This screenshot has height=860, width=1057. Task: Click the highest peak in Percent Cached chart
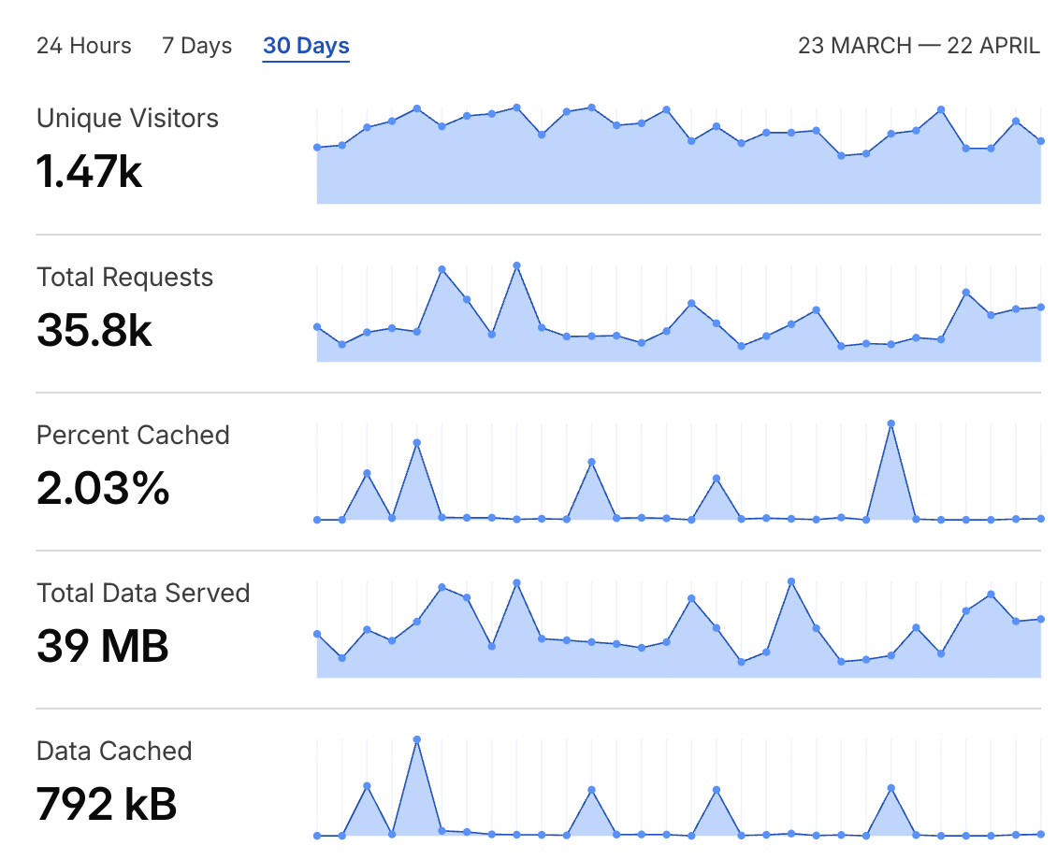891,423
